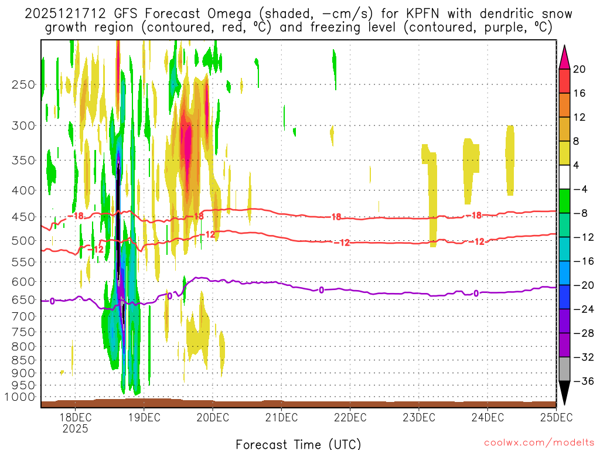Open the coolwx.com/modelts link
Screen dimensions: 600x450
pyautogui.click(x=539, y=443)
